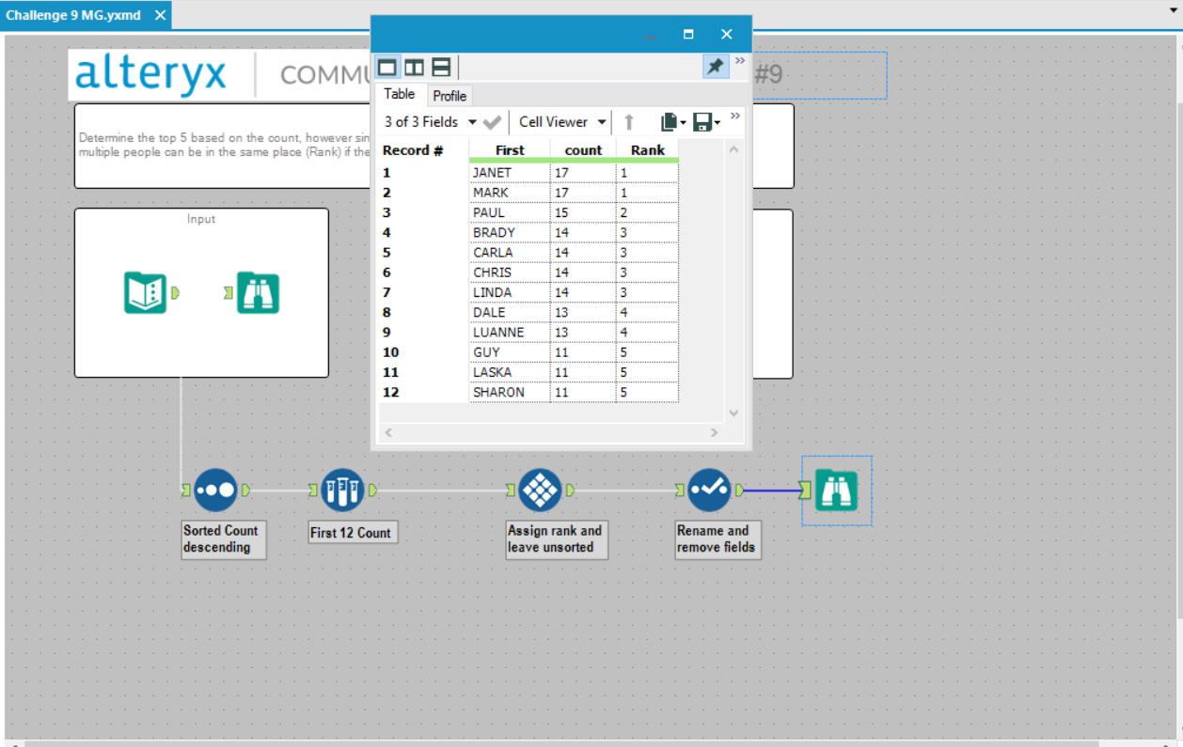1183x747 pixels.
Task: Expand the overflow chevron next to the pin
Action: (x=740, y=59)
